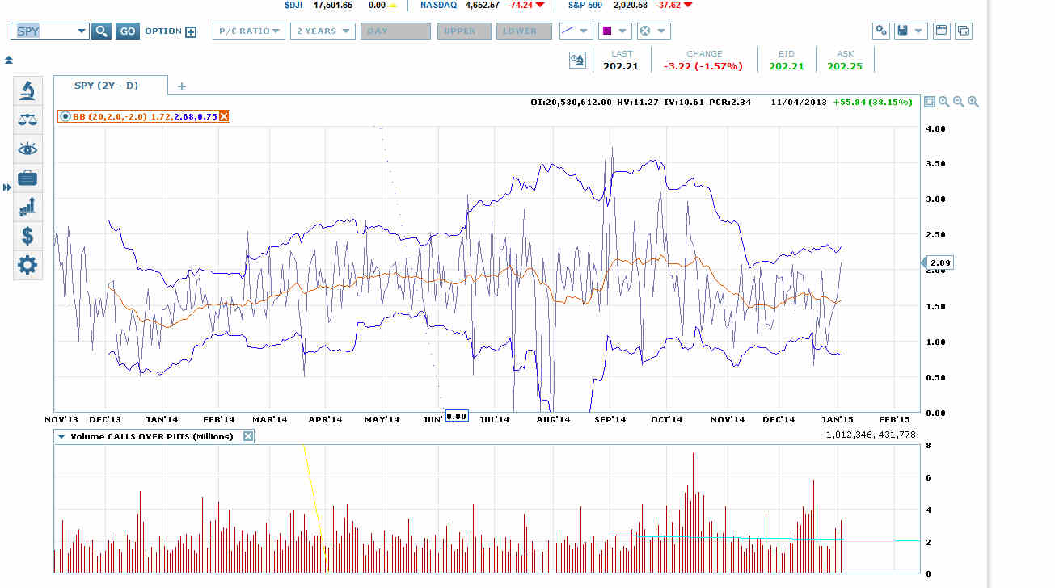
Task: Click the NASDAQ ticker label
Action: click(438, 5)
